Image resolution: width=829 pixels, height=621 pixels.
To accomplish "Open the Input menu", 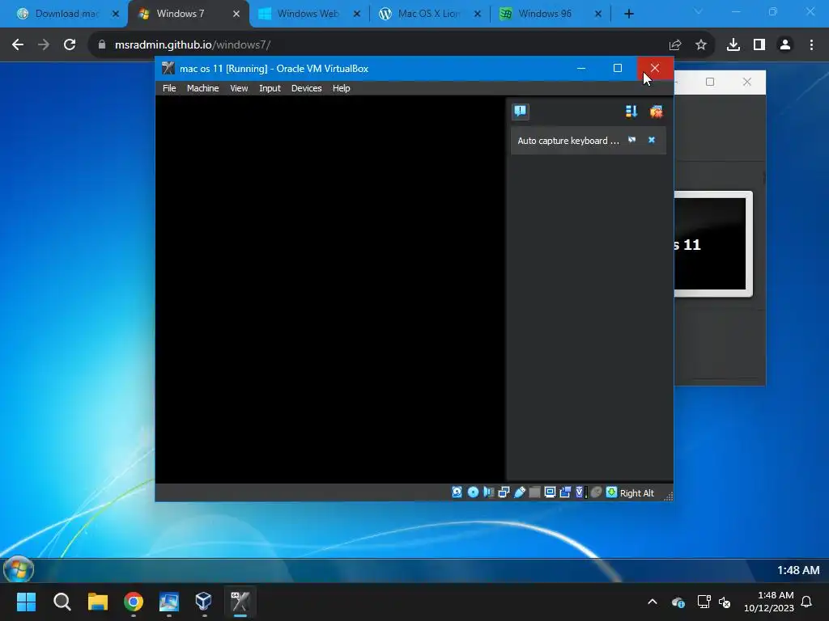I will (x=270, y=88).
